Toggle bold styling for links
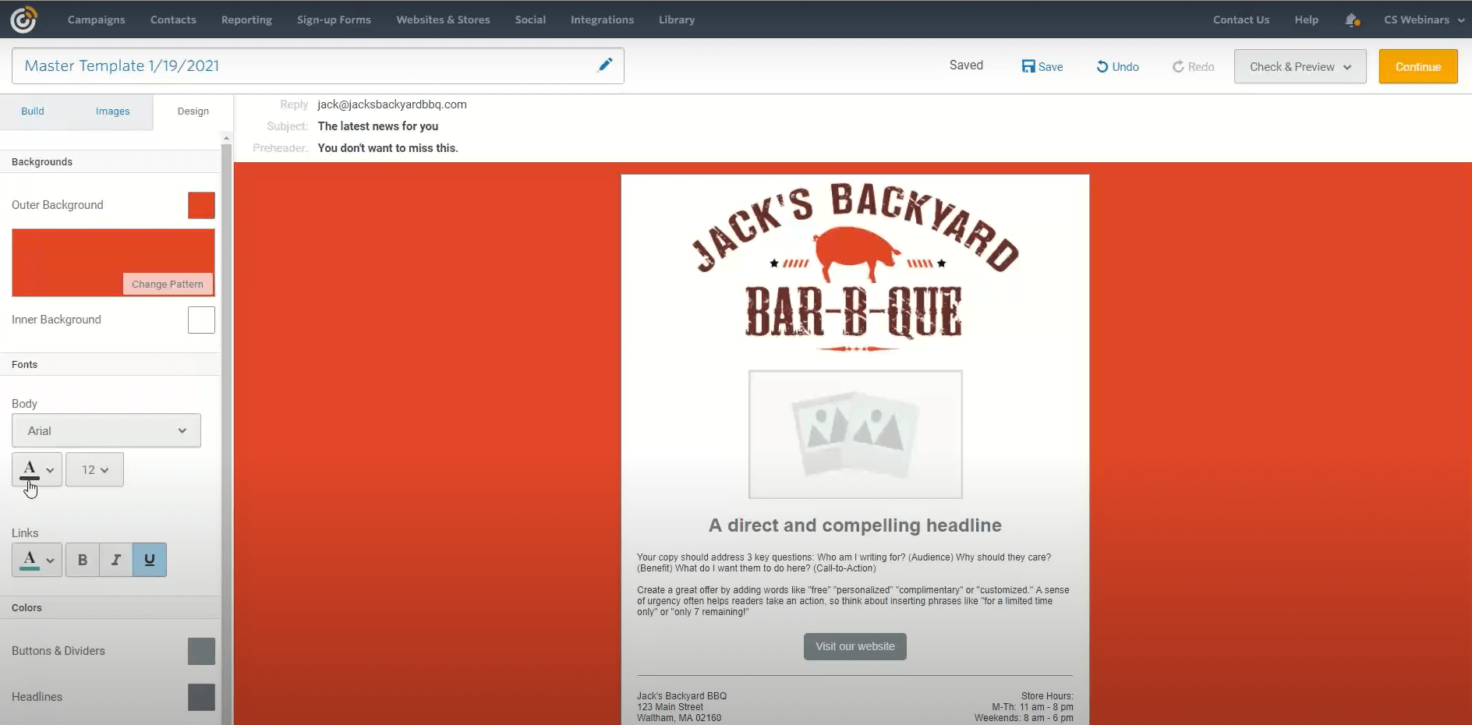 83,560
